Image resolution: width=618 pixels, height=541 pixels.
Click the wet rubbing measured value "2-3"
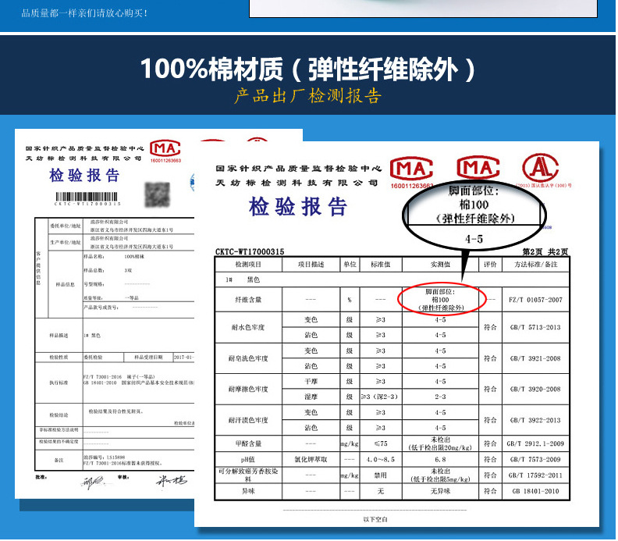pyautogui.click(x=440, y=397)
